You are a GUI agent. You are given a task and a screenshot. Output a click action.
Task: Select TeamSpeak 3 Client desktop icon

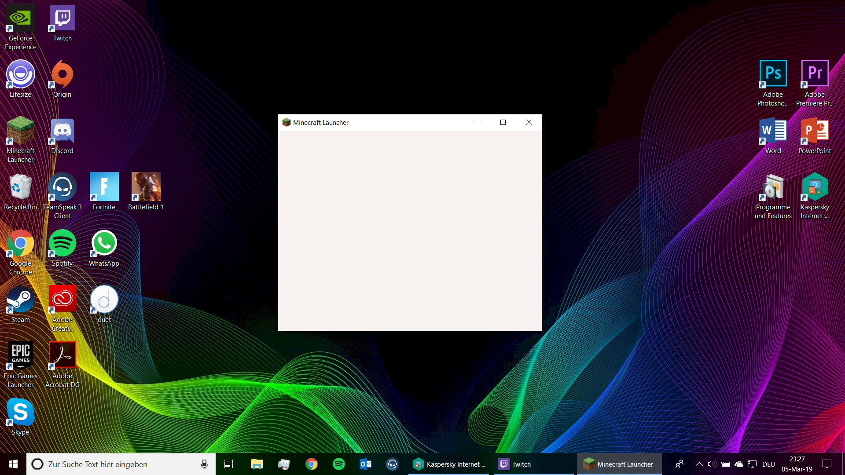click(x=62, y=196)
